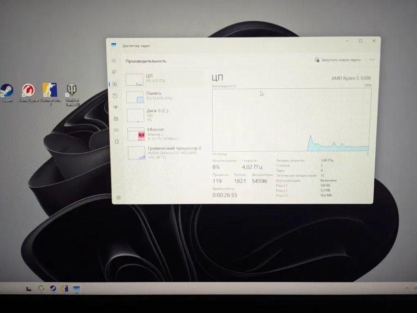
Task: Go to the Processes page icon
Action: [x=114, y=72]
